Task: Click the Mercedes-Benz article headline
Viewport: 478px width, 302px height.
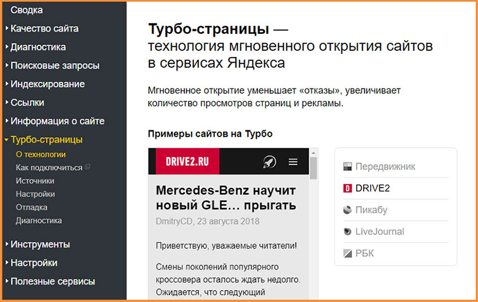Action: coord(226,198)
